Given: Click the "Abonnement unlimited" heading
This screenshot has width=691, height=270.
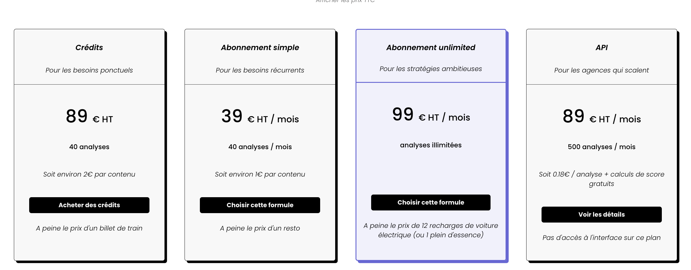Looking at the screenshot, I should (430, 47).
